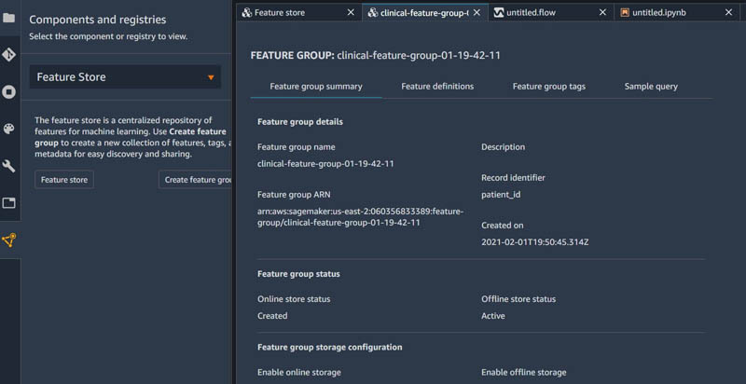Click the Enable offline storage label
This screenshot has width=746, height=384.
tap(524, 372)
